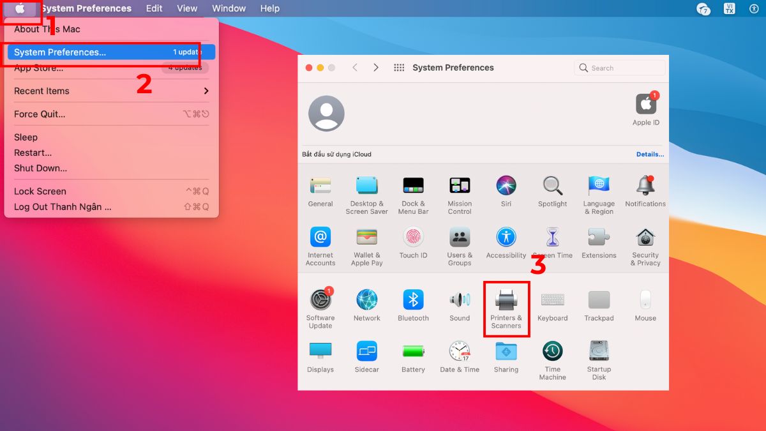Open Language & Region settings
The image size is (766, 431).
pos(599,195)
